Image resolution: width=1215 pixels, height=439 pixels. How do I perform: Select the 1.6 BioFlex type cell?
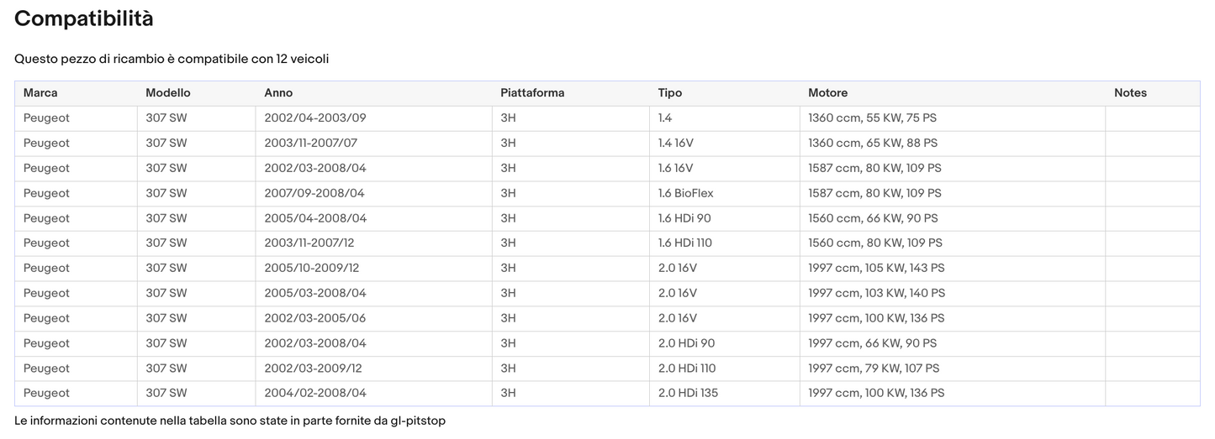685,193
